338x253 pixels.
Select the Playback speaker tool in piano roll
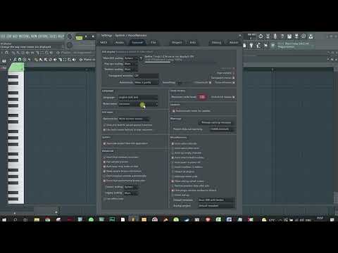pyautogui.click(x=74, y=60)
